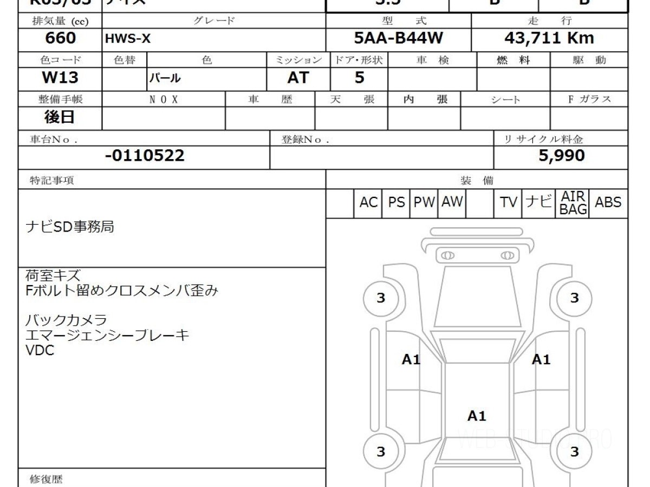Click the roof A1 damage mark
The width and height of the screenshot is (650, 487).
pos(477,416)
